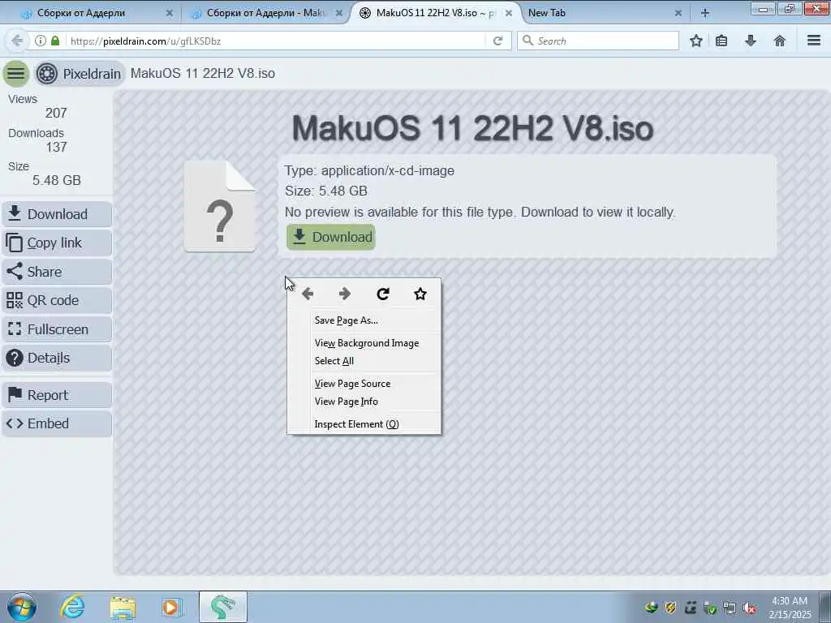The width and height of the screenshot is (831, 623).
Task: Show bookmarks list toolbar icon
Action: tap(721, 41)
